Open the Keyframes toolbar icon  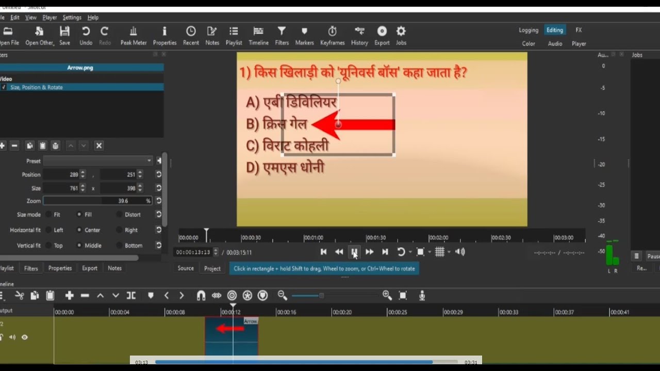(x=332, y=36)
